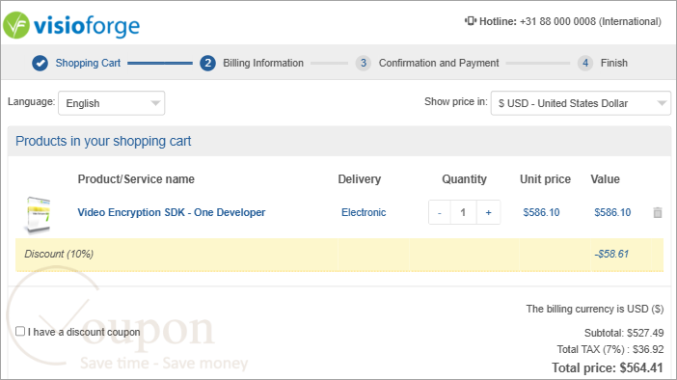Click the 'Discount (10%)' label
Viewport: 677px width, 380px height.
(x=59, y=254)
